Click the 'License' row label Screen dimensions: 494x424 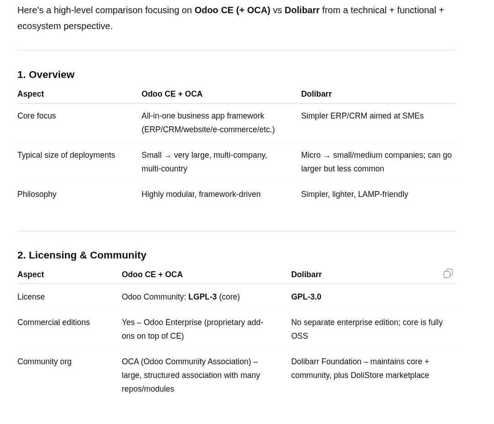[x=31, y=297]
